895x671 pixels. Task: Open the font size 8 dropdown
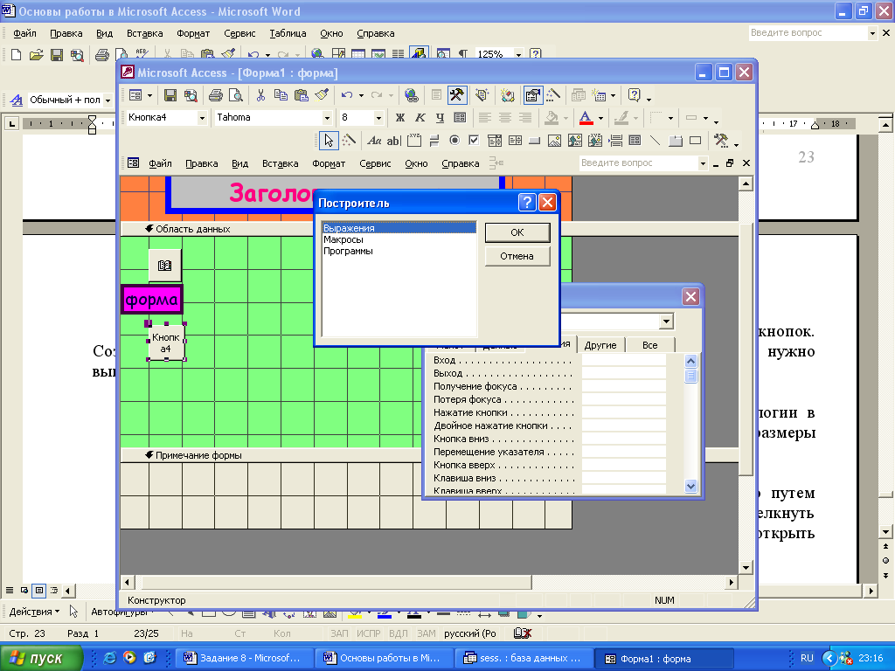(x=378, y=118)
